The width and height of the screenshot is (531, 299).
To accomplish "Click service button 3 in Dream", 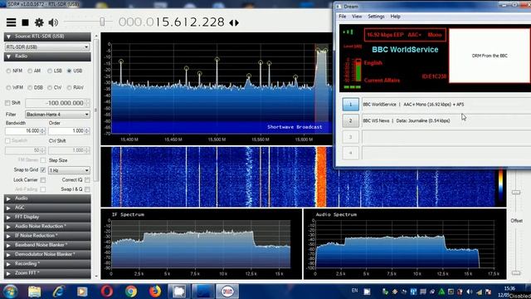I will (350, 137).
